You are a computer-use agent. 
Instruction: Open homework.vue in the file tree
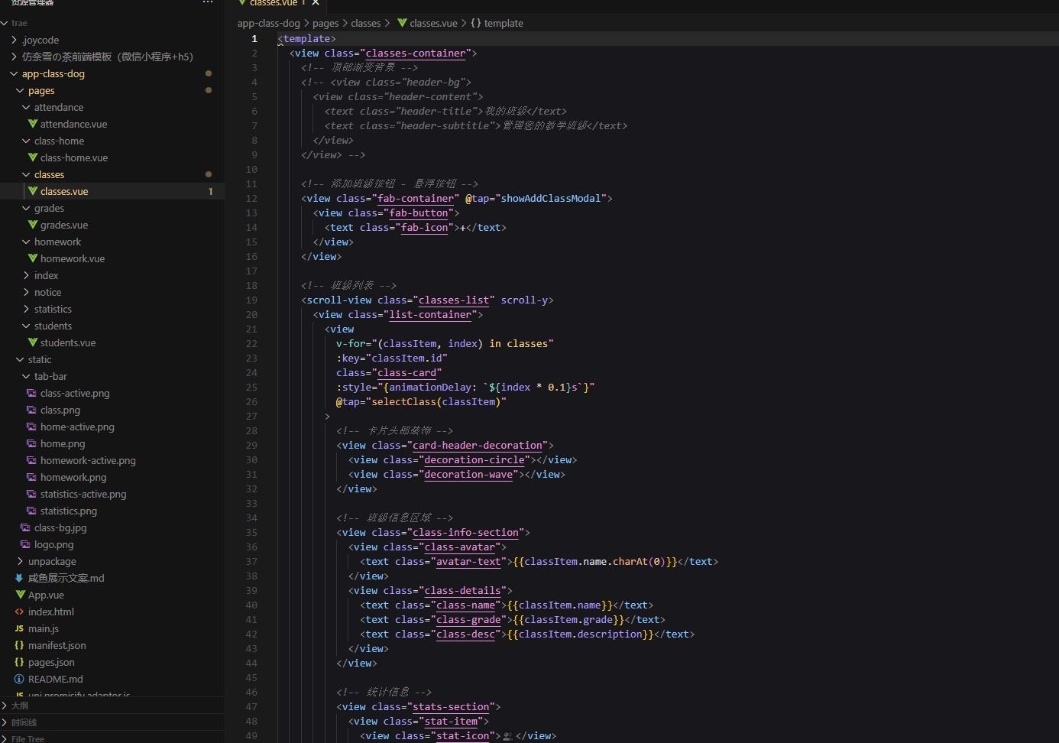click(x=73, y=258)
